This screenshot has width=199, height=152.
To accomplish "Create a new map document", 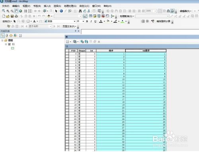I will [x=4, y=16].
